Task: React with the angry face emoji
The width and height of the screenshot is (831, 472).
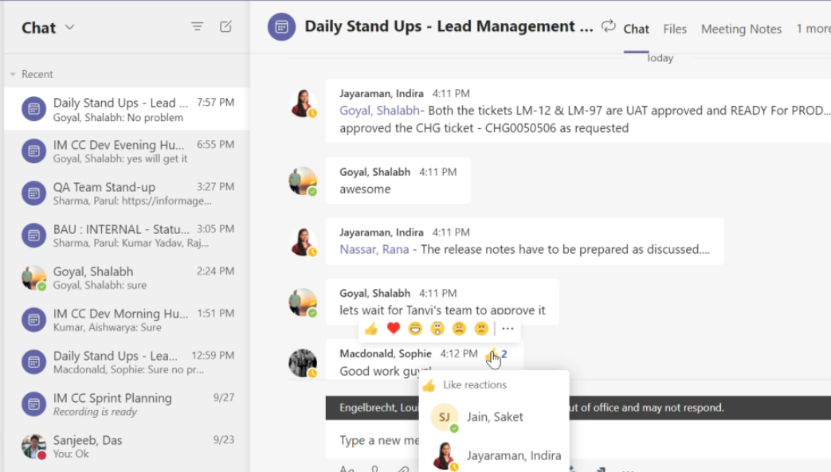Action: 481,329
